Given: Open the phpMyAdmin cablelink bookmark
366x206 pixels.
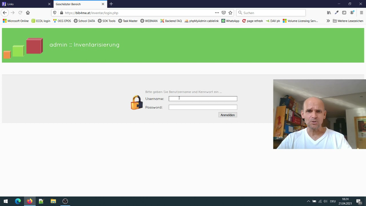Looking at the screenshot, I should [202, 21].
